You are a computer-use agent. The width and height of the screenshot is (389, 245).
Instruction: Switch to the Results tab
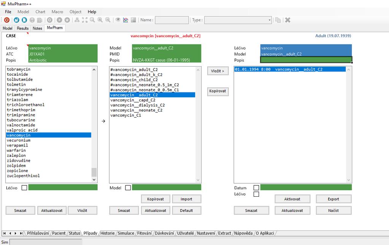pos(22,28)
